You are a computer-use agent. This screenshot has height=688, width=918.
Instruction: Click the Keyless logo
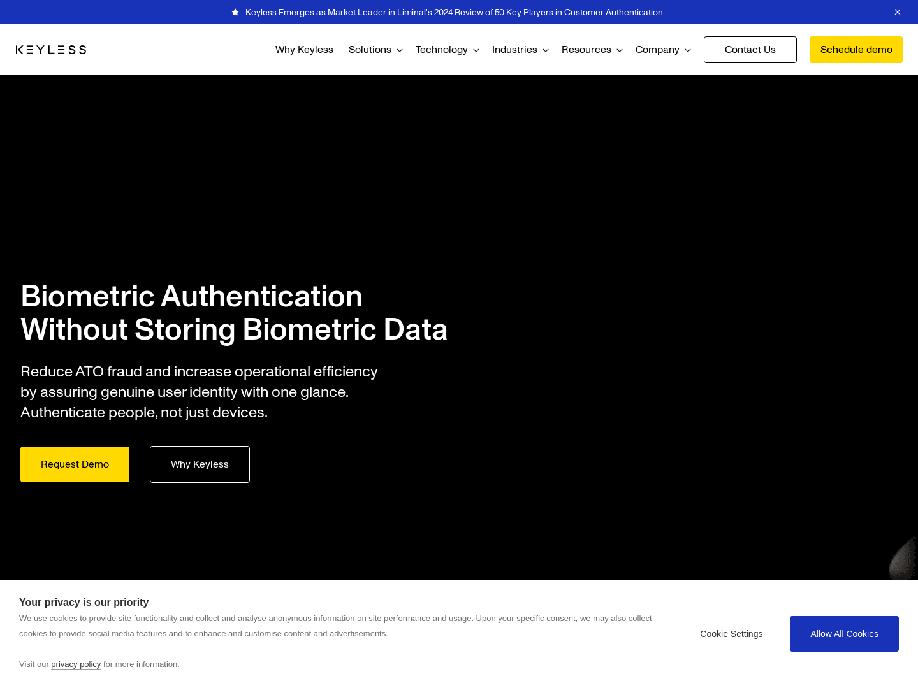[x=51, y=49]
